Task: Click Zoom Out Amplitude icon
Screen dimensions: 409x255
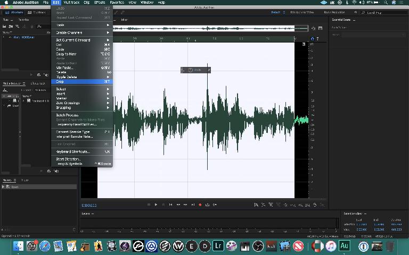Action: 264,205
